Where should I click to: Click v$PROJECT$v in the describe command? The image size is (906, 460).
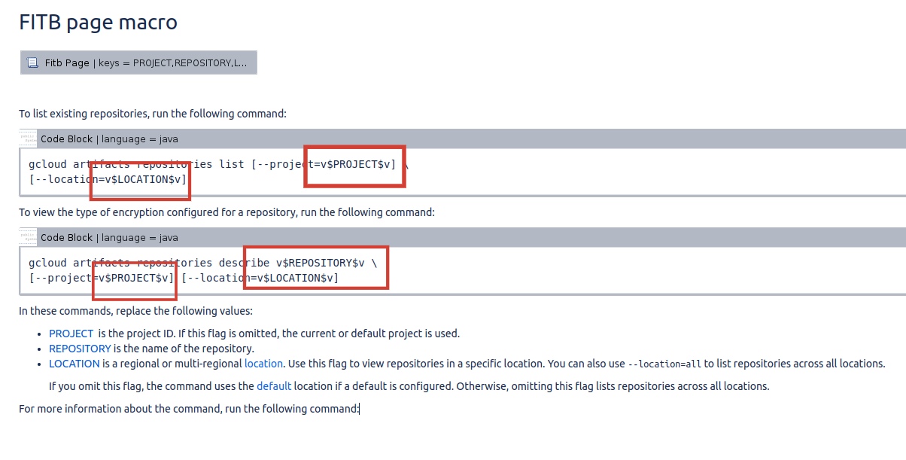tap(135, 278)
